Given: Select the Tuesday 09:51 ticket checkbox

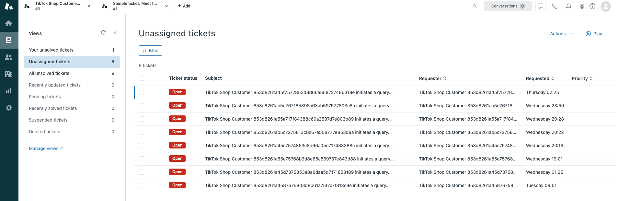Looking at the screenshot, I should 142,185.
